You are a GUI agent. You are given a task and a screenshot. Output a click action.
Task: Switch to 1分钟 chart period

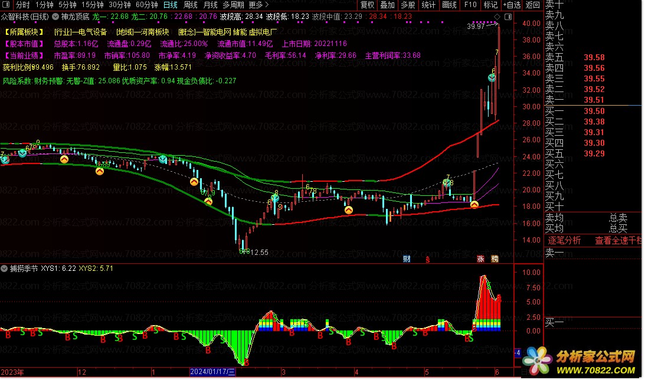tap(44, 5)
